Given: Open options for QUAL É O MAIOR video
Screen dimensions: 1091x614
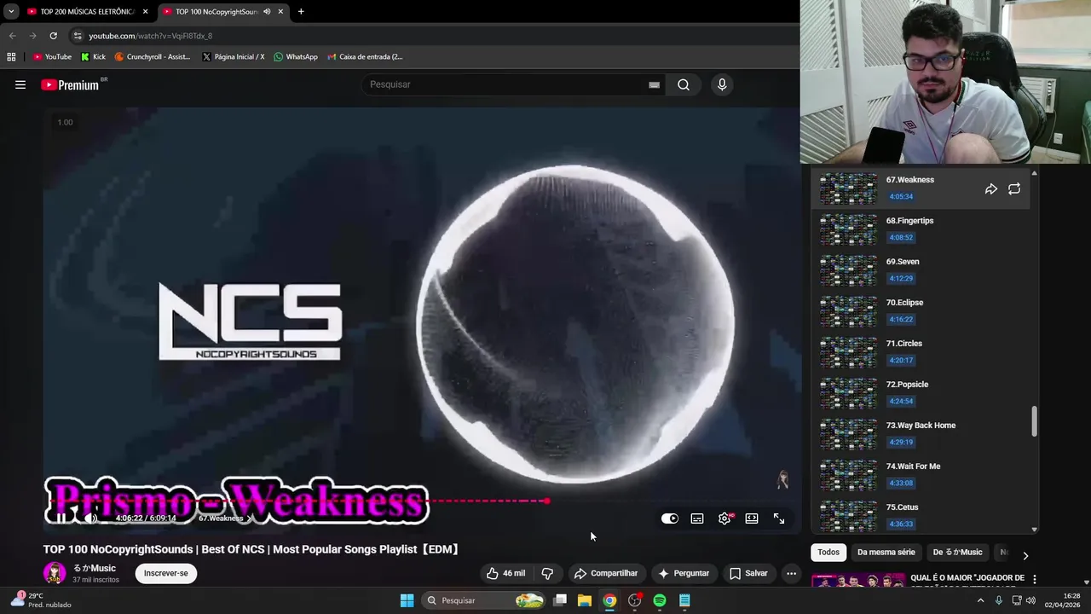Looking at the screenshot, I should pos(1035,579).
